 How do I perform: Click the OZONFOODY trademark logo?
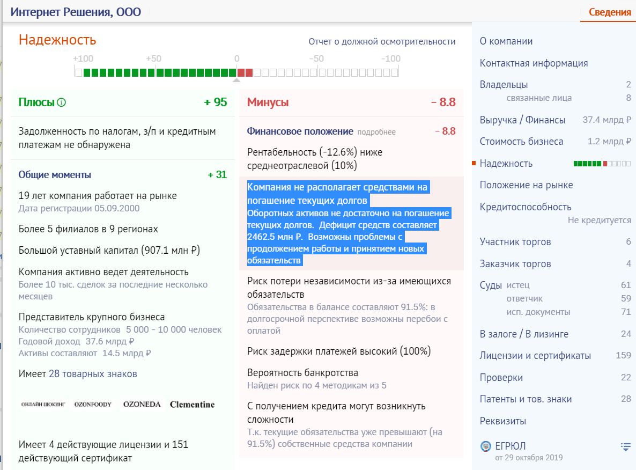[93, 404]
